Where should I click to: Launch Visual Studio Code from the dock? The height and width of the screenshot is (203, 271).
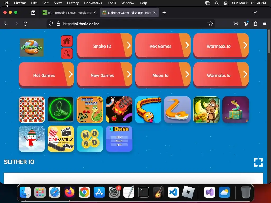(173, 192)
